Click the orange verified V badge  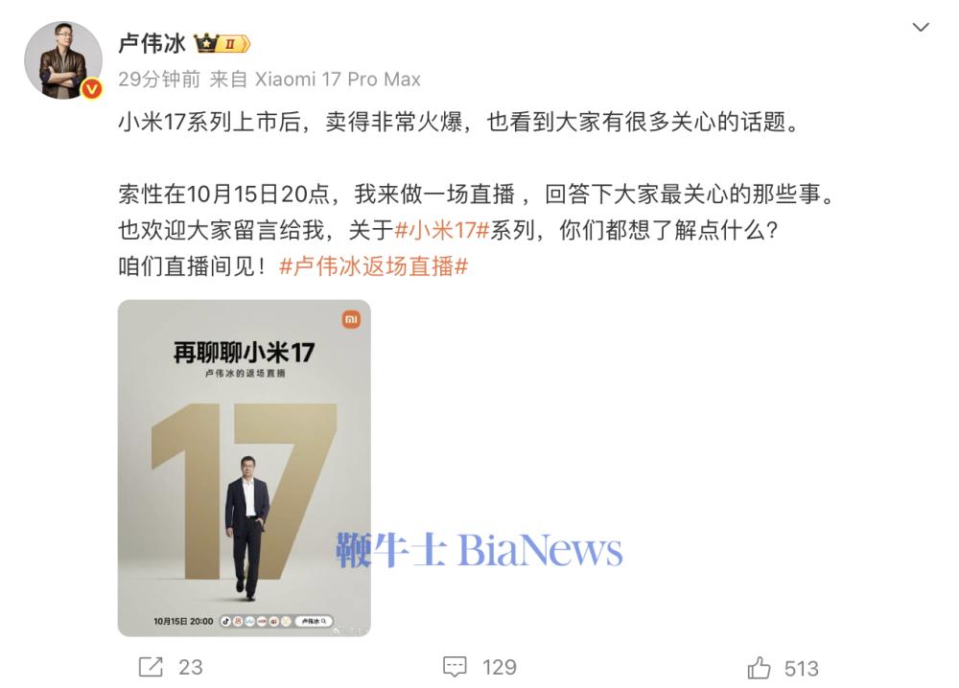[92, 89]
